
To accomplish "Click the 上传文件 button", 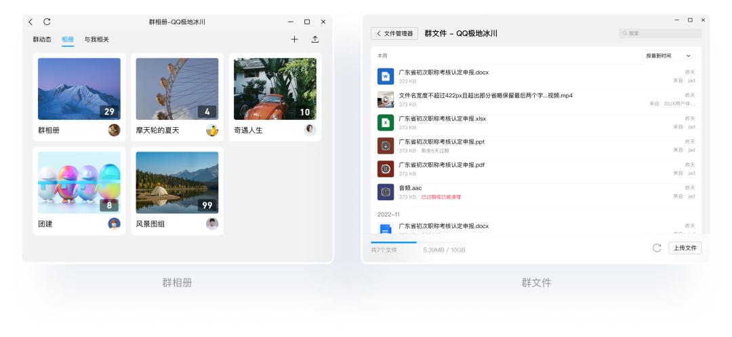I will [685, 248].
